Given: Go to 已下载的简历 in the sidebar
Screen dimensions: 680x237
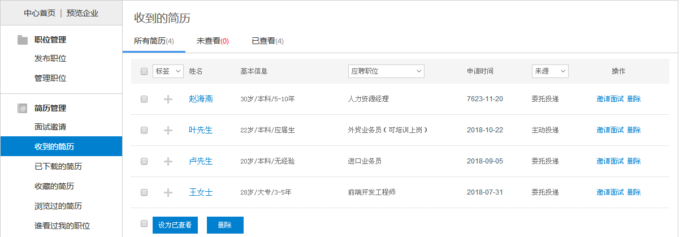Looking at the screenshot, I should click(58, 166).
